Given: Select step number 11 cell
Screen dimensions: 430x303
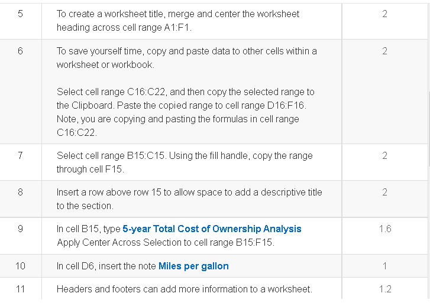Looking at the screenshot, I should [x=20, y=289].
